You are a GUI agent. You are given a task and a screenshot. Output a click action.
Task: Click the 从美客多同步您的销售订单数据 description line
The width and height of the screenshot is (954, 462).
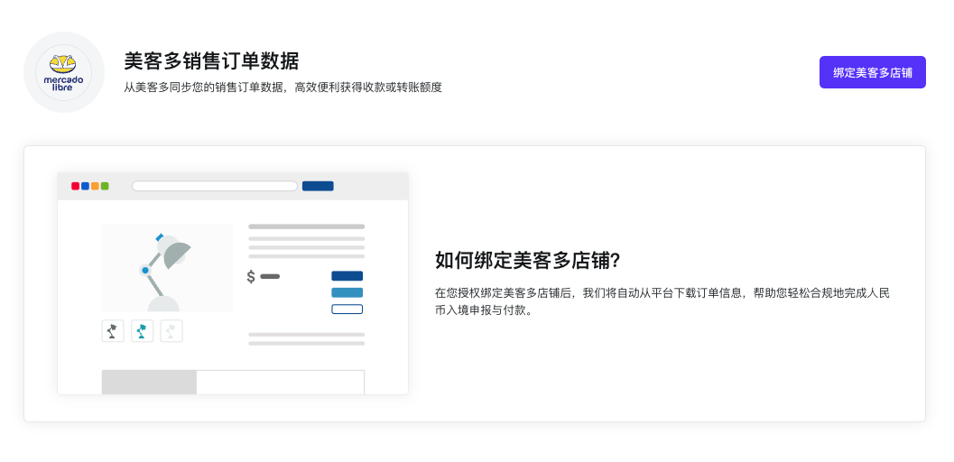[282, 88]
